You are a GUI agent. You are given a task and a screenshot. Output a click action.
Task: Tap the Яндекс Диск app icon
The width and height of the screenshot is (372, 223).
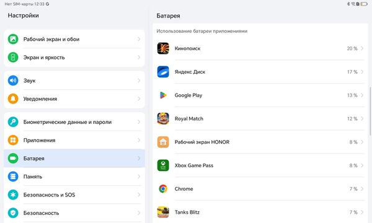(163, 72)
